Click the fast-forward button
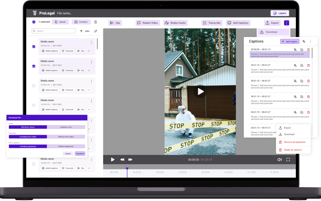This screenshot has width=321, height=201. (x=130, y=159)
